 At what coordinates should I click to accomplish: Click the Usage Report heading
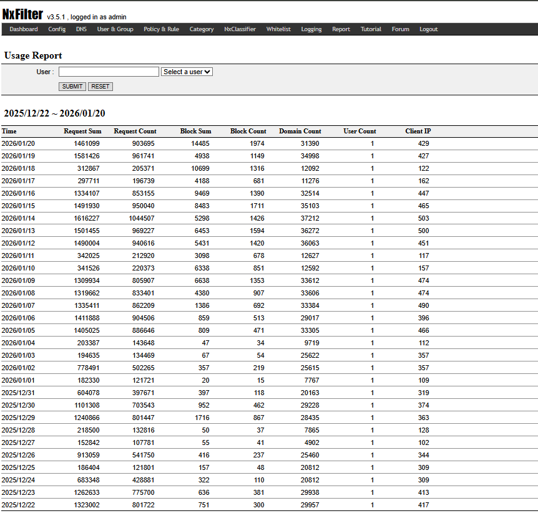point(33,55)
